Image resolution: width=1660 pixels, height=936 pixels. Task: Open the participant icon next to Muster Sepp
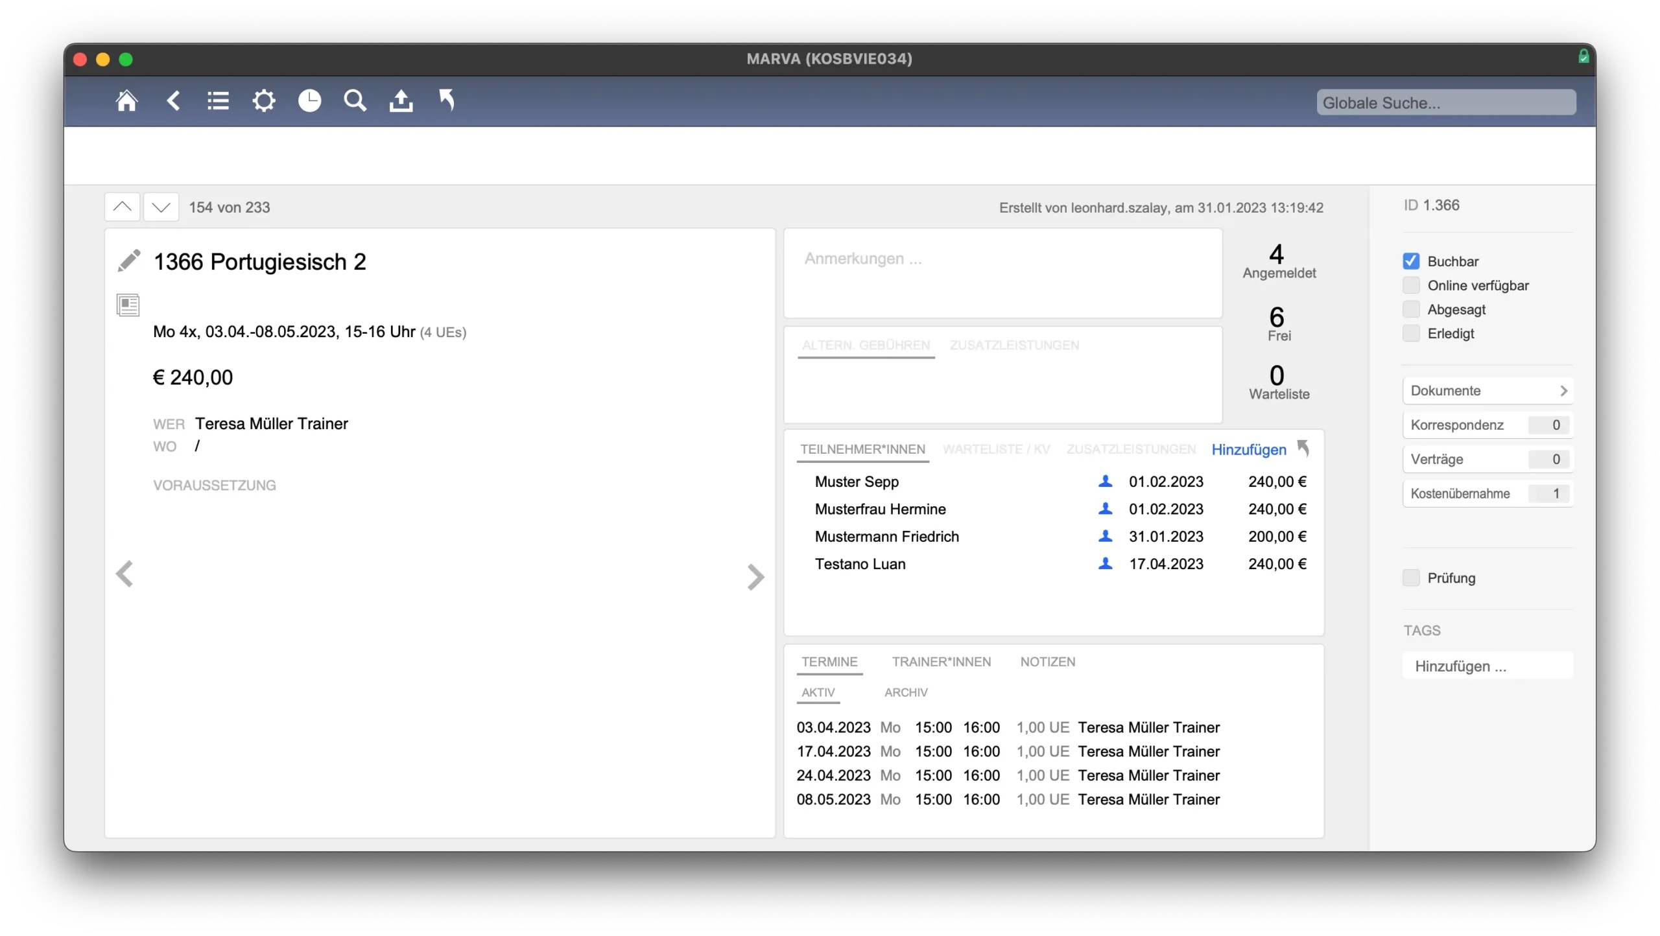click(1105, 481)
